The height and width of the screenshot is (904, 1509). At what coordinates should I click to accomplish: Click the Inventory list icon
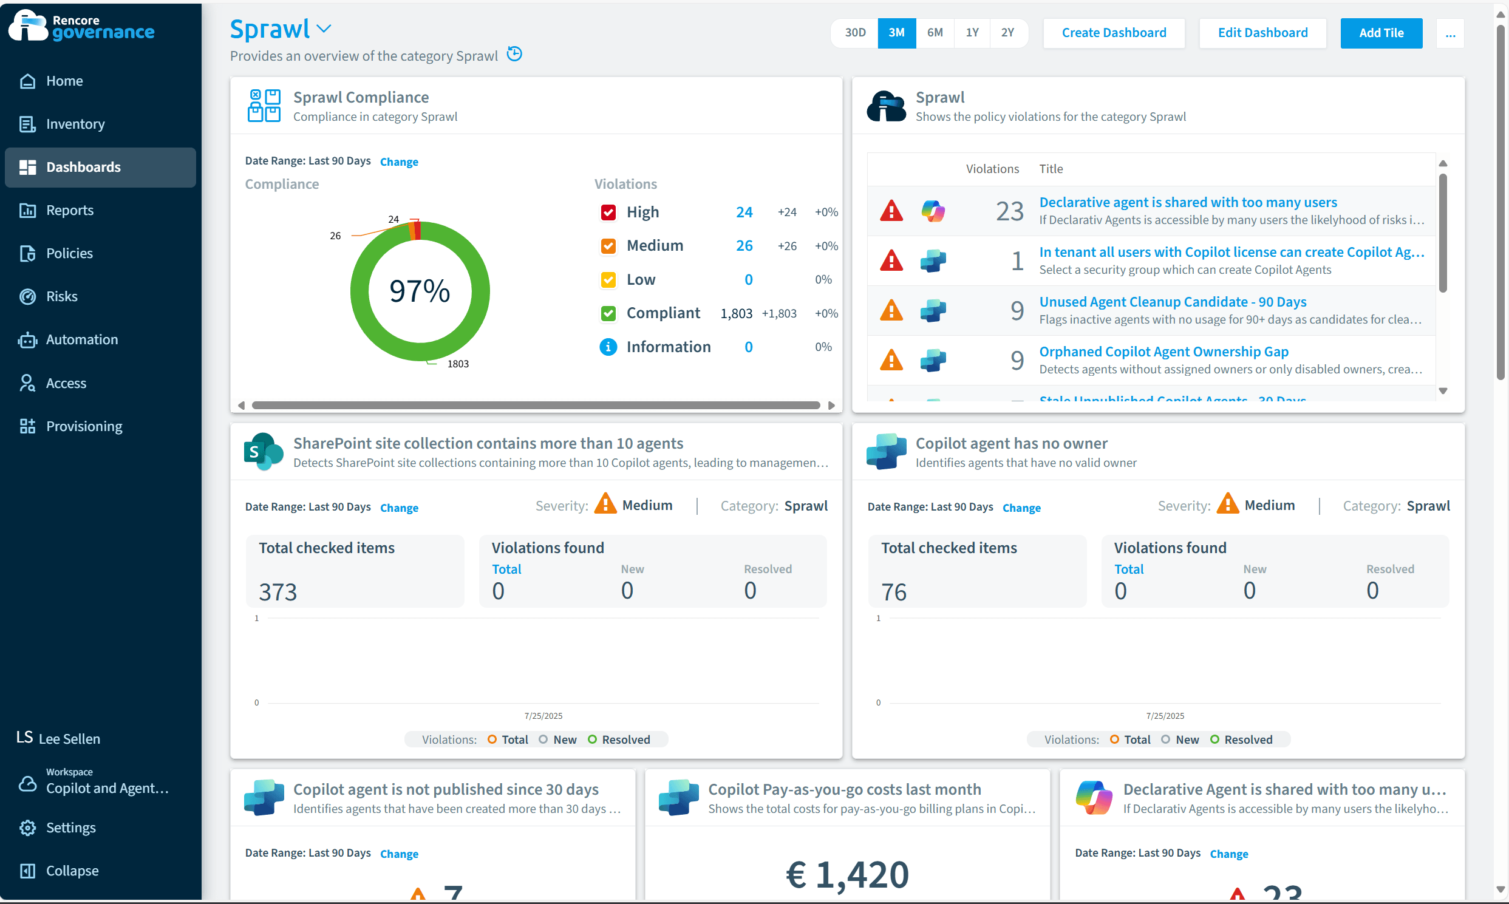coord(27,124)
